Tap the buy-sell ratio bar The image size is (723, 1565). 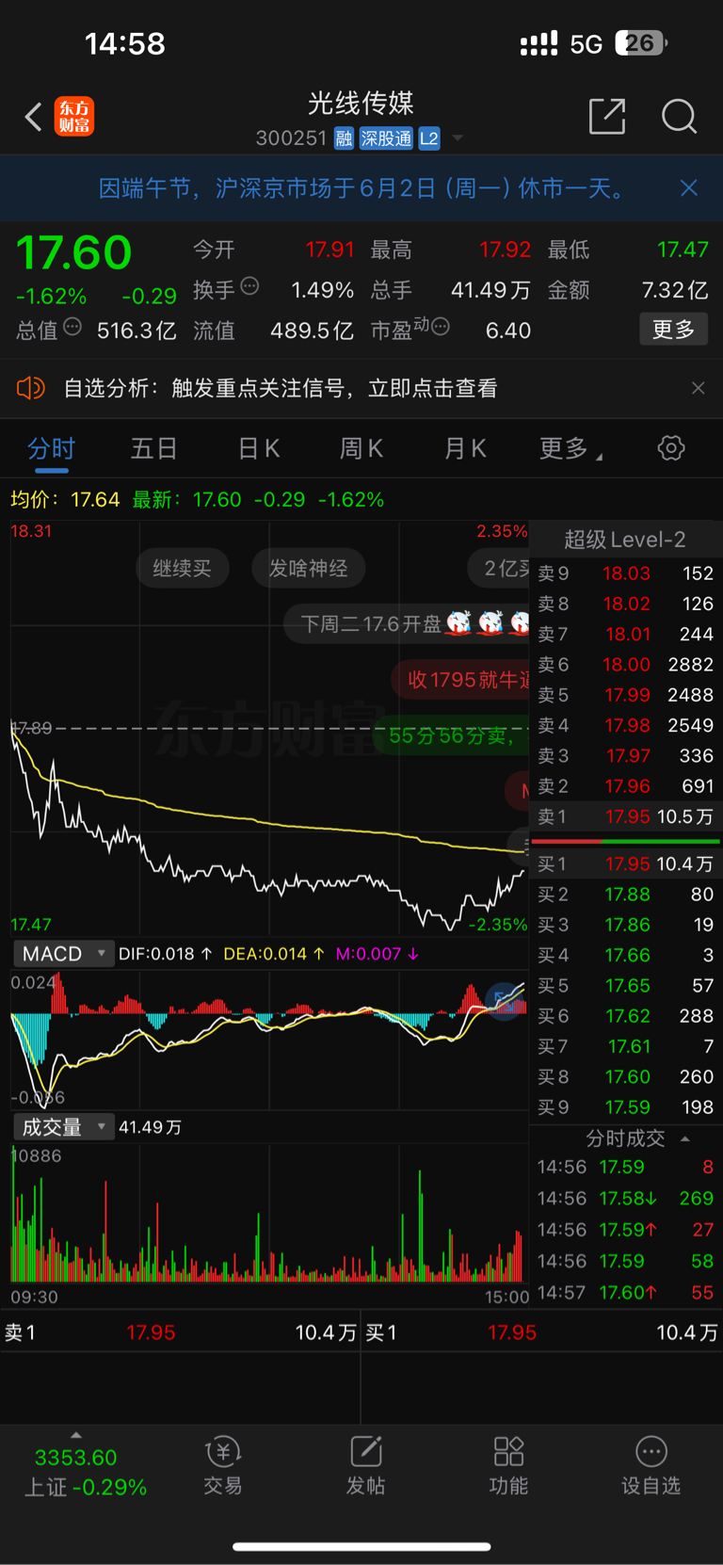tap(625, 841)
